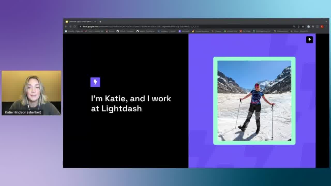Click the "I'm Katie, and I work" heading
This screenshot has width=331, height=186.
point(131,99)
